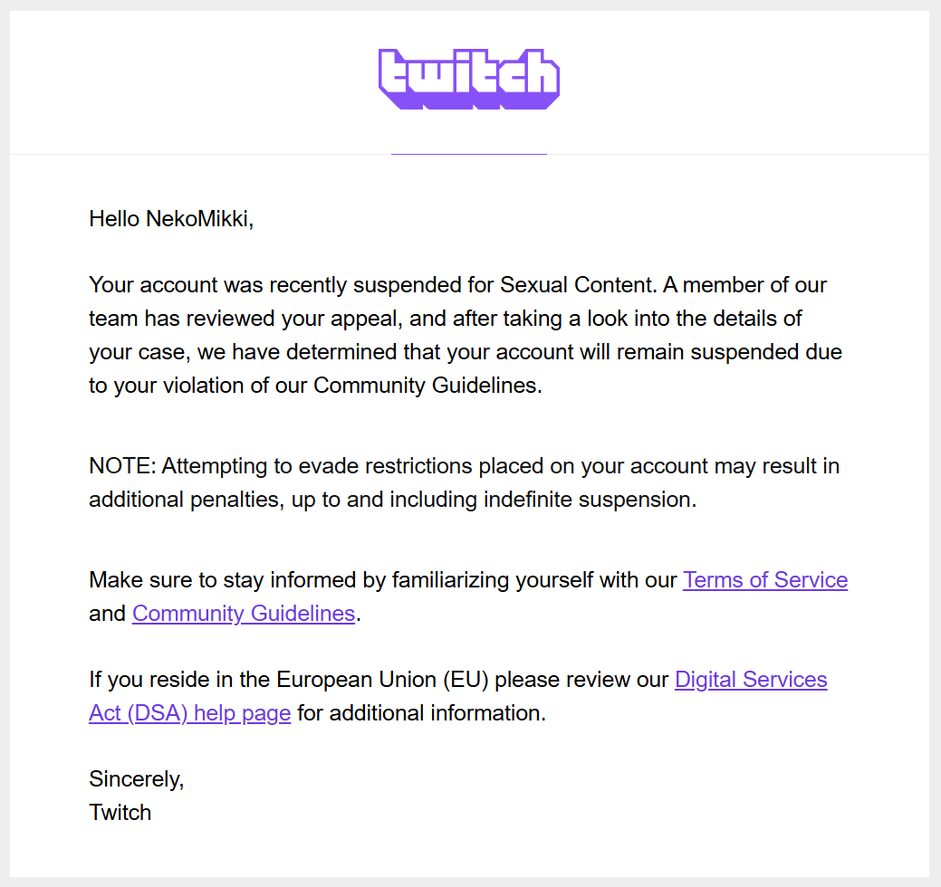Viewport: 941px width, 887px height.
Task: Open the Terms of Service link
Action: click(765, 580)
